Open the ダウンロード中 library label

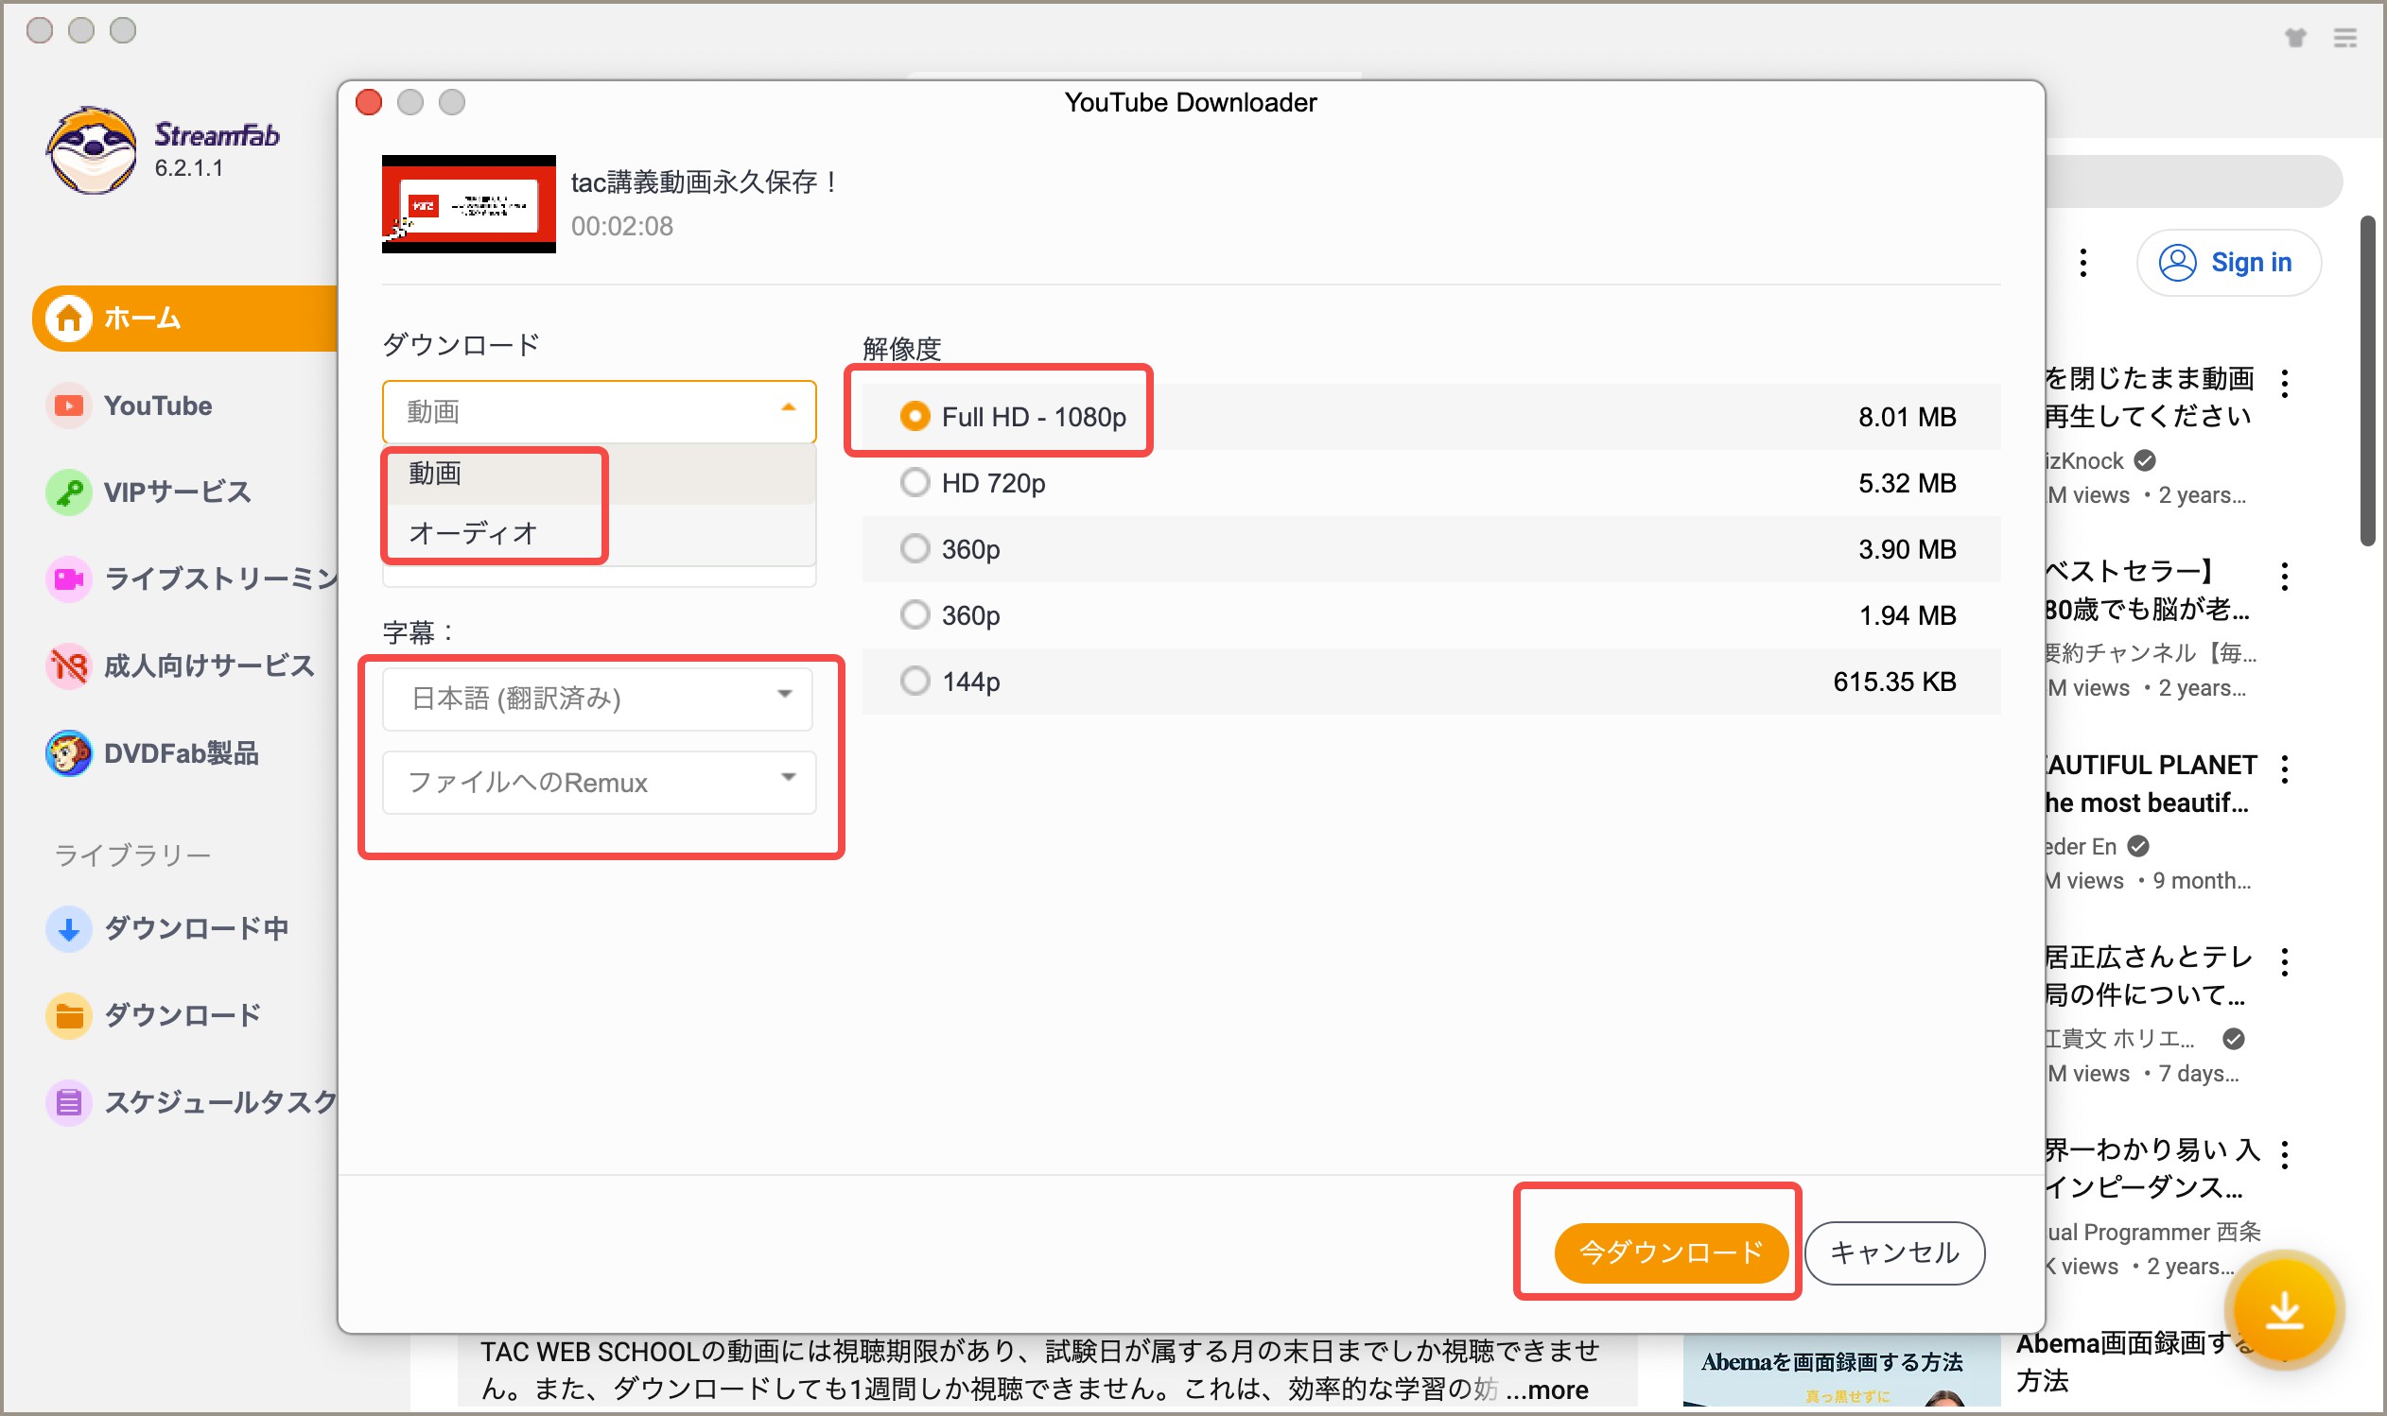(196, 928)
